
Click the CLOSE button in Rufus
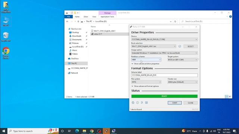[x=190, y=103]
